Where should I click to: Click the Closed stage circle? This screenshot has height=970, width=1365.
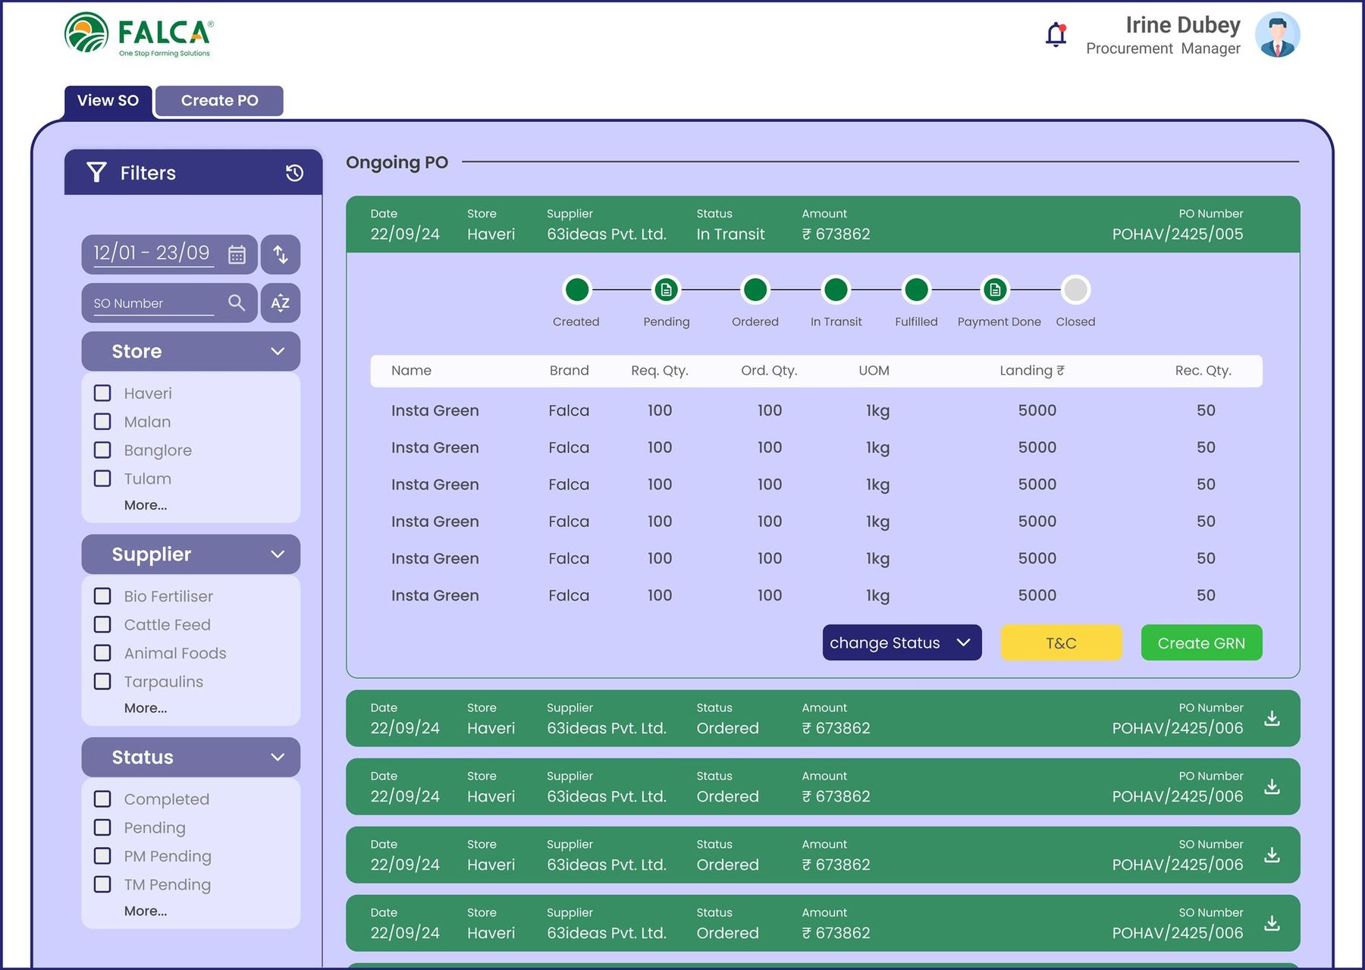[1075, 290]
